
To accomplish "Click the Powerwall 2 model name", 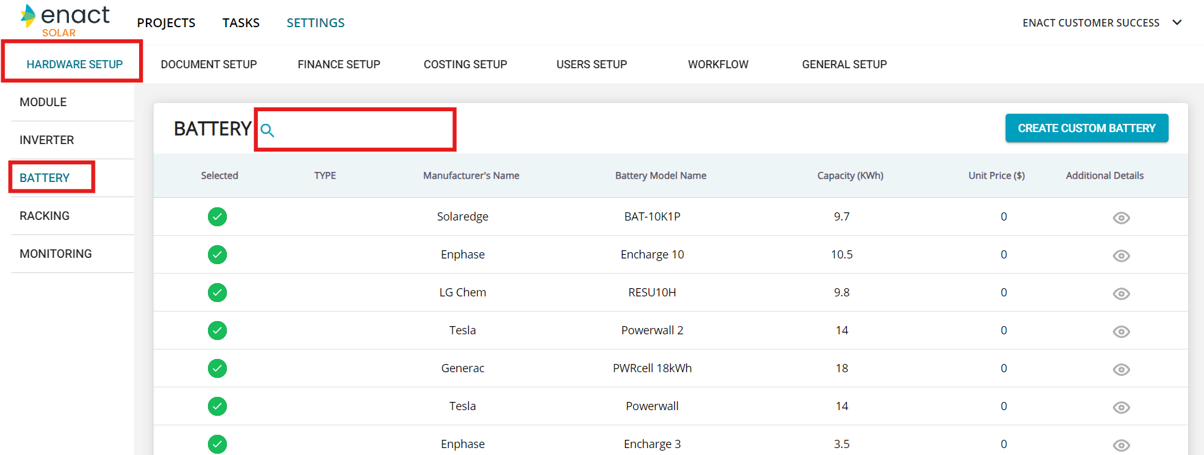I will [x=652, y=331].
